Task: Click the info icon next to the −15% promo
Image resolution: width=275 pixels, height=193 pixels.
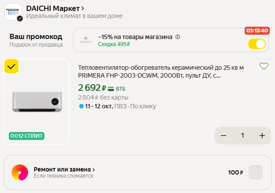Action: pos(178,37)
